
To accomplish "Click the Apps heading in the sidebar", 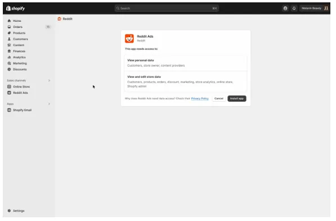I will pyautogui.click(x=10, y=104).
